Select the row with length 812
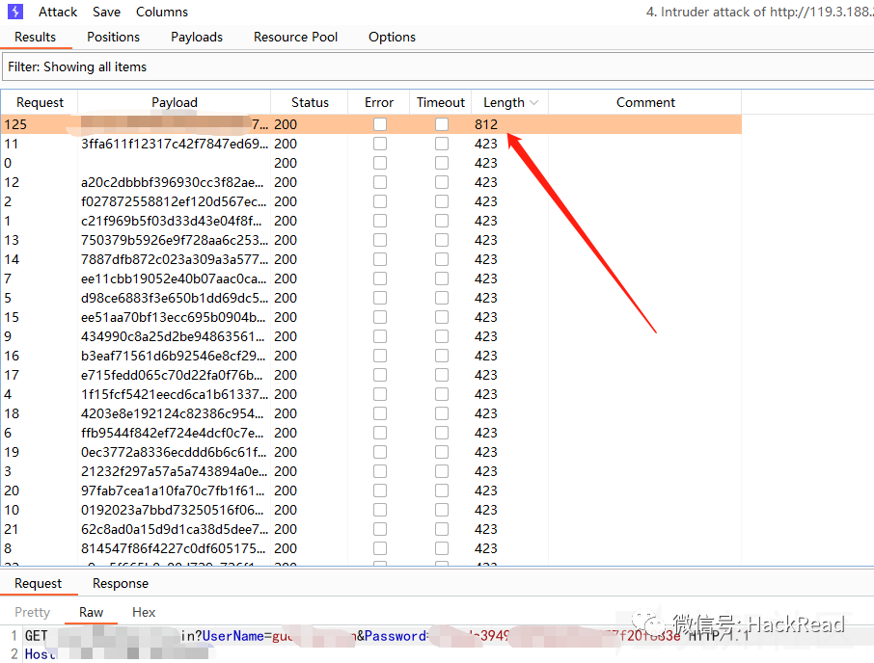The image size is (874, 663). (371, 124)
